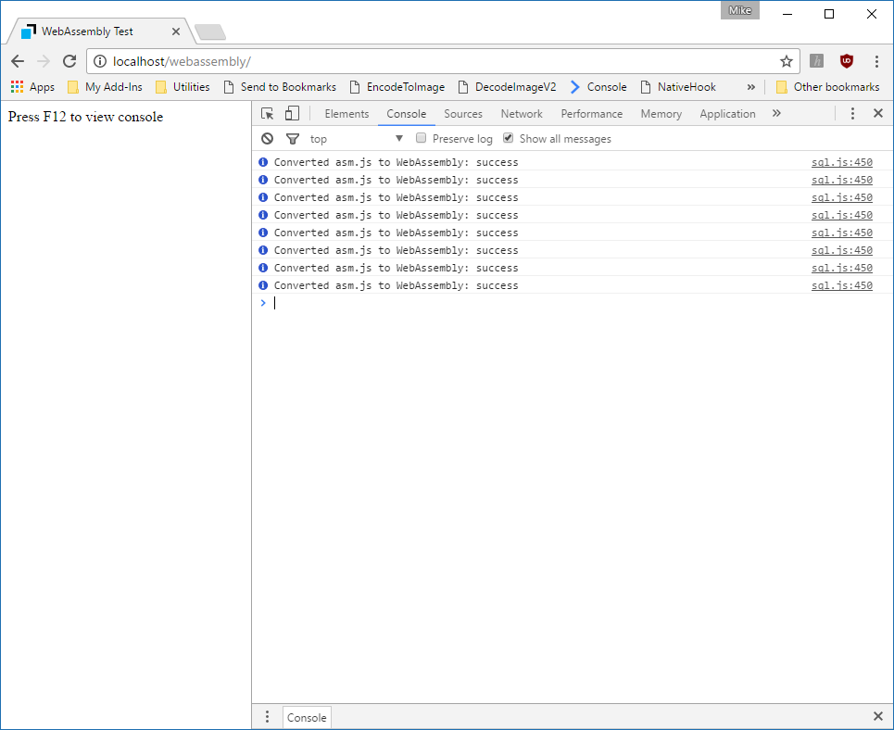
Task: Click the uBlock Origin extension icon
Action: click(846, 60)
